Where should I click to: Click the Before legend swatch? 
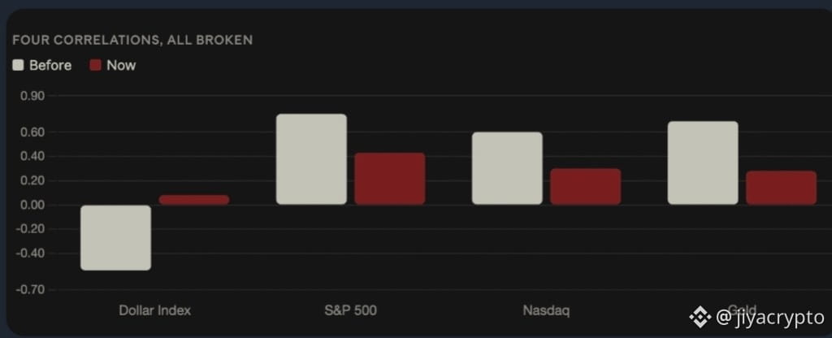click(18, 65)
